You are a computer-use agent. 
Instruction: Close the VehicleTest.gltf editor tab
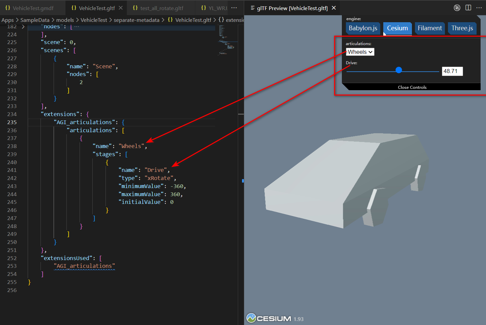click(121, 8)
